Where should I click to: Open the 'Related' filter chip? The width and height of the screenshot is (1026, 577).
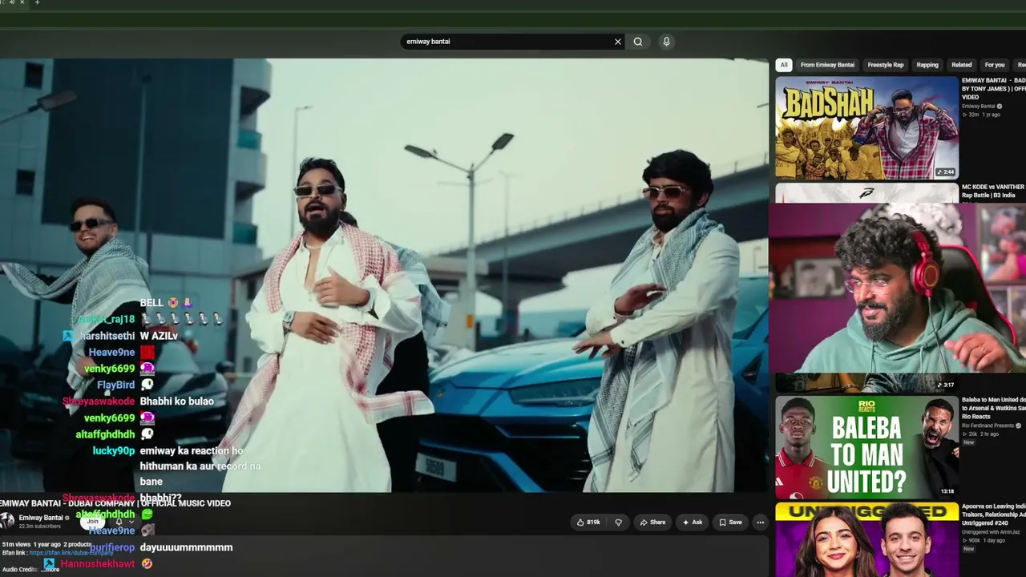pyautogui.click(x=962, y=65)
